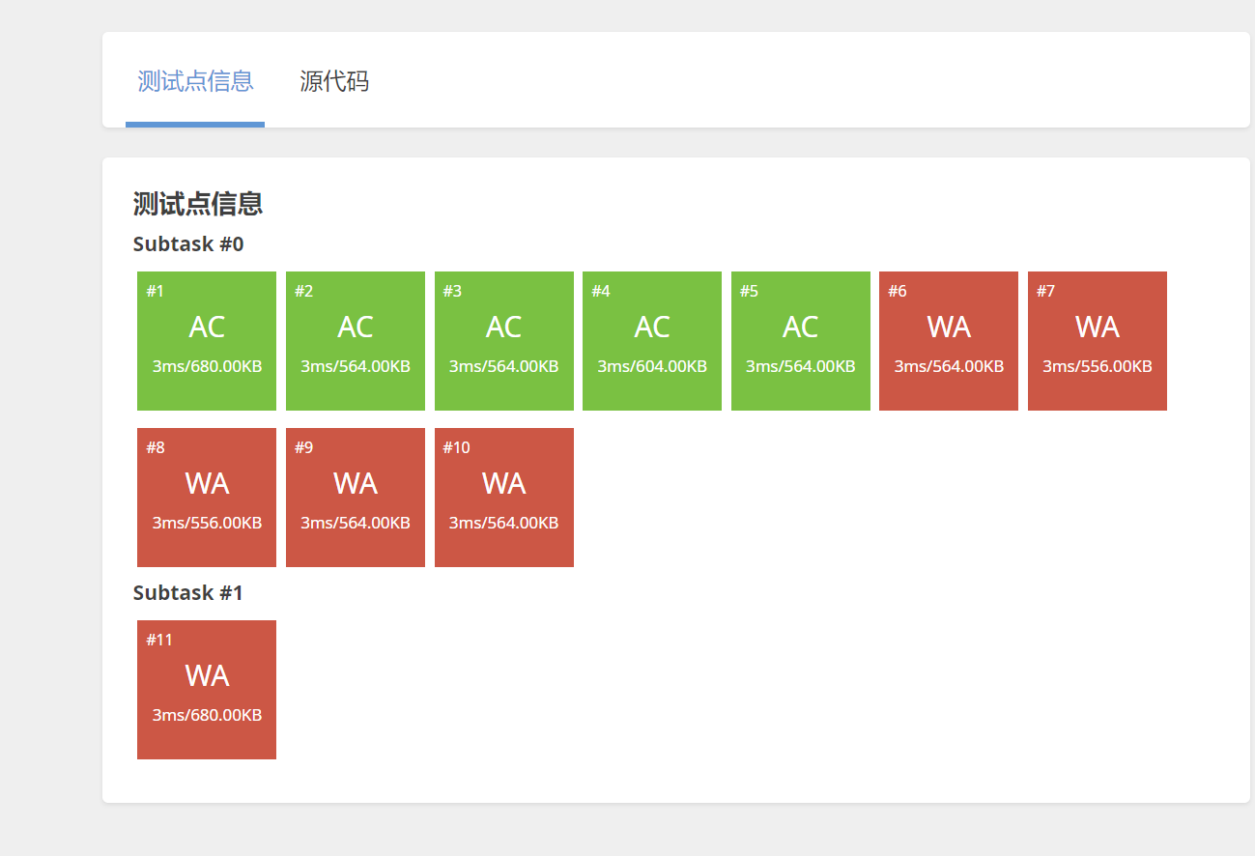
Task: Click the Subtask #0 heading
Action: click(188, 244)
